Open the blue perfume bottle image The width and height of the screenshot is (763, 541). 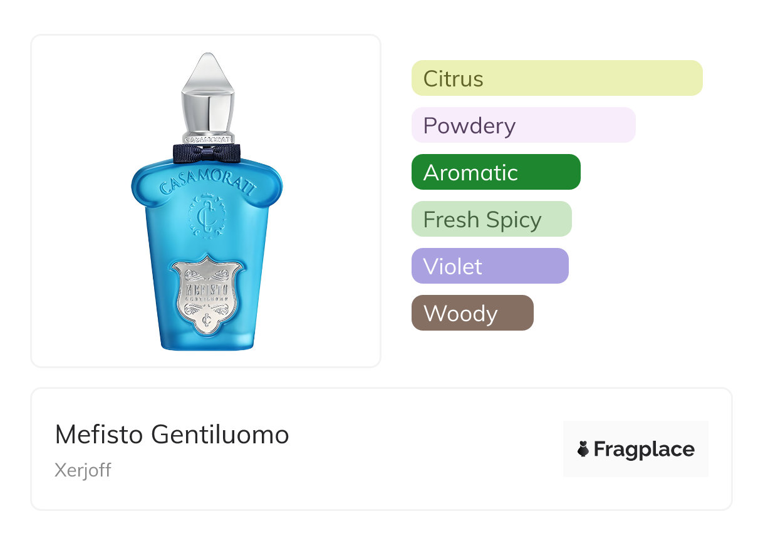[206, 250]
